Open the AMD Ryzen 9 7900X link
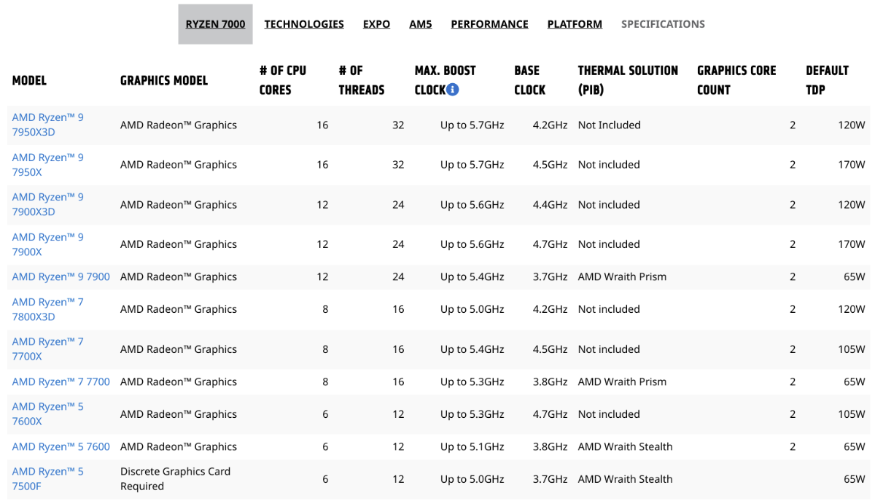875x501 pixels. 48,244
